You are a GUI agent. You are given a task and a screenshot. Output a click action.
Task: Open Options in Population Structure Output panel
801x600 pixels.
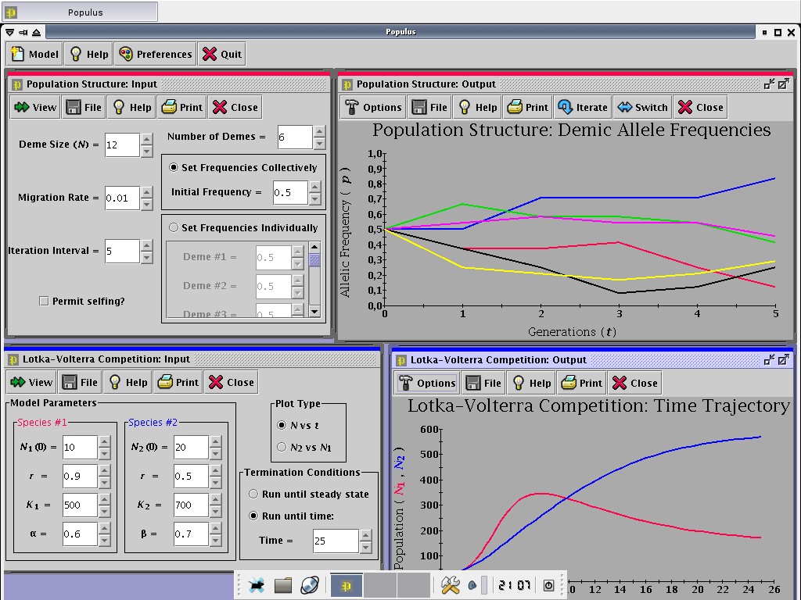point(373,107)
